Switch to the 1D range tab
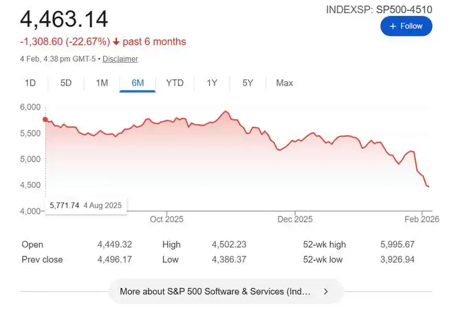The image size is (454, 310). tap(30, 83)
